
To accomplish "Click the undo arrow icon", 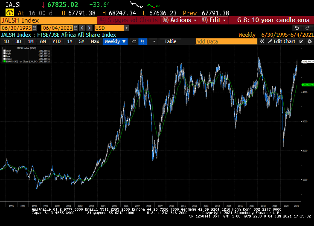I will click(x=297, y=28).
